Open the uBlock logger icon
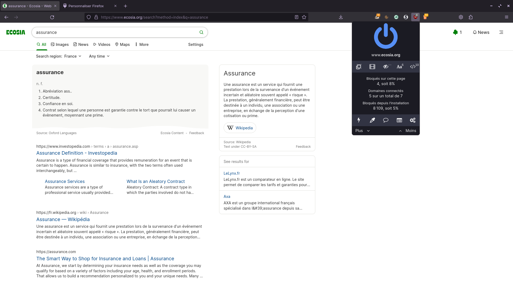 click(399, 120)
